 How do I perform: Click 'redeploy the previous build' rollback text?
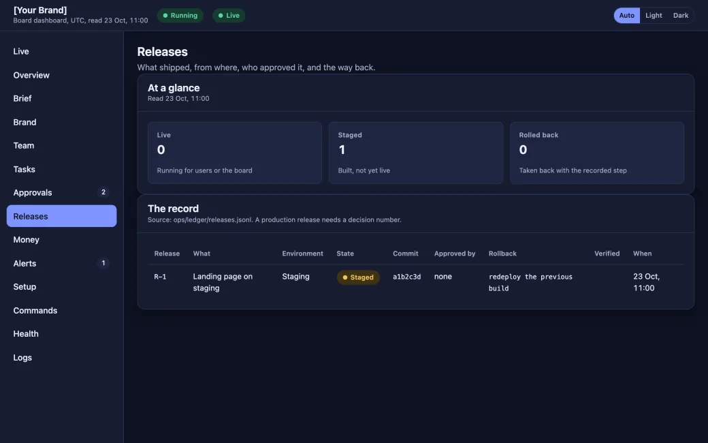pos(530,283)
